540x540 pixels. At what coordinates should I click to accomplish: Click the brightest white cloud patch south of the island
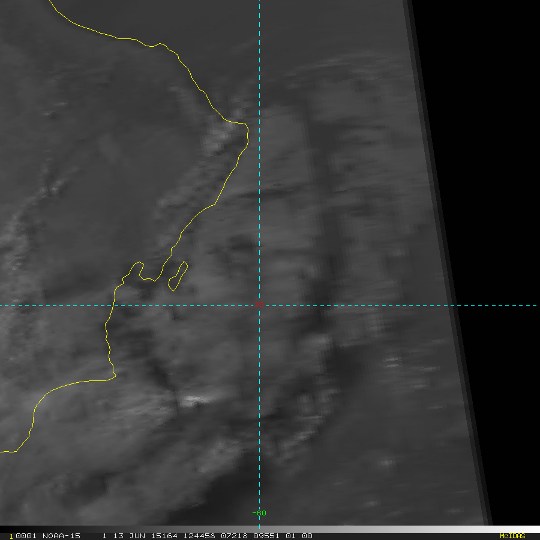point(193,400)
